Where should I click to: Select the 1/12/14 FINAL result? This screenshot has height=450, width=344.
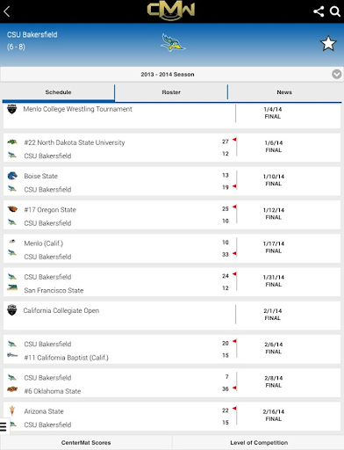pos(274,214)
